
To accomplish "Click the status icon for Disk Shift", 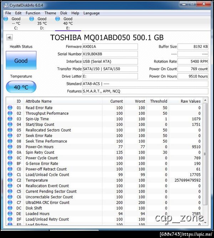I will 10,208.
